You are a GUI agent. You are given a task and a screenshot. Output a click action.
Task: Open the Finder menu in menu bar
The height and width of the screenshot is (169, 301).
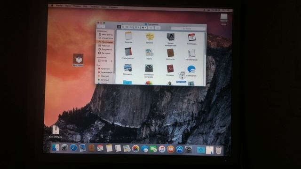tap(59, 6)
